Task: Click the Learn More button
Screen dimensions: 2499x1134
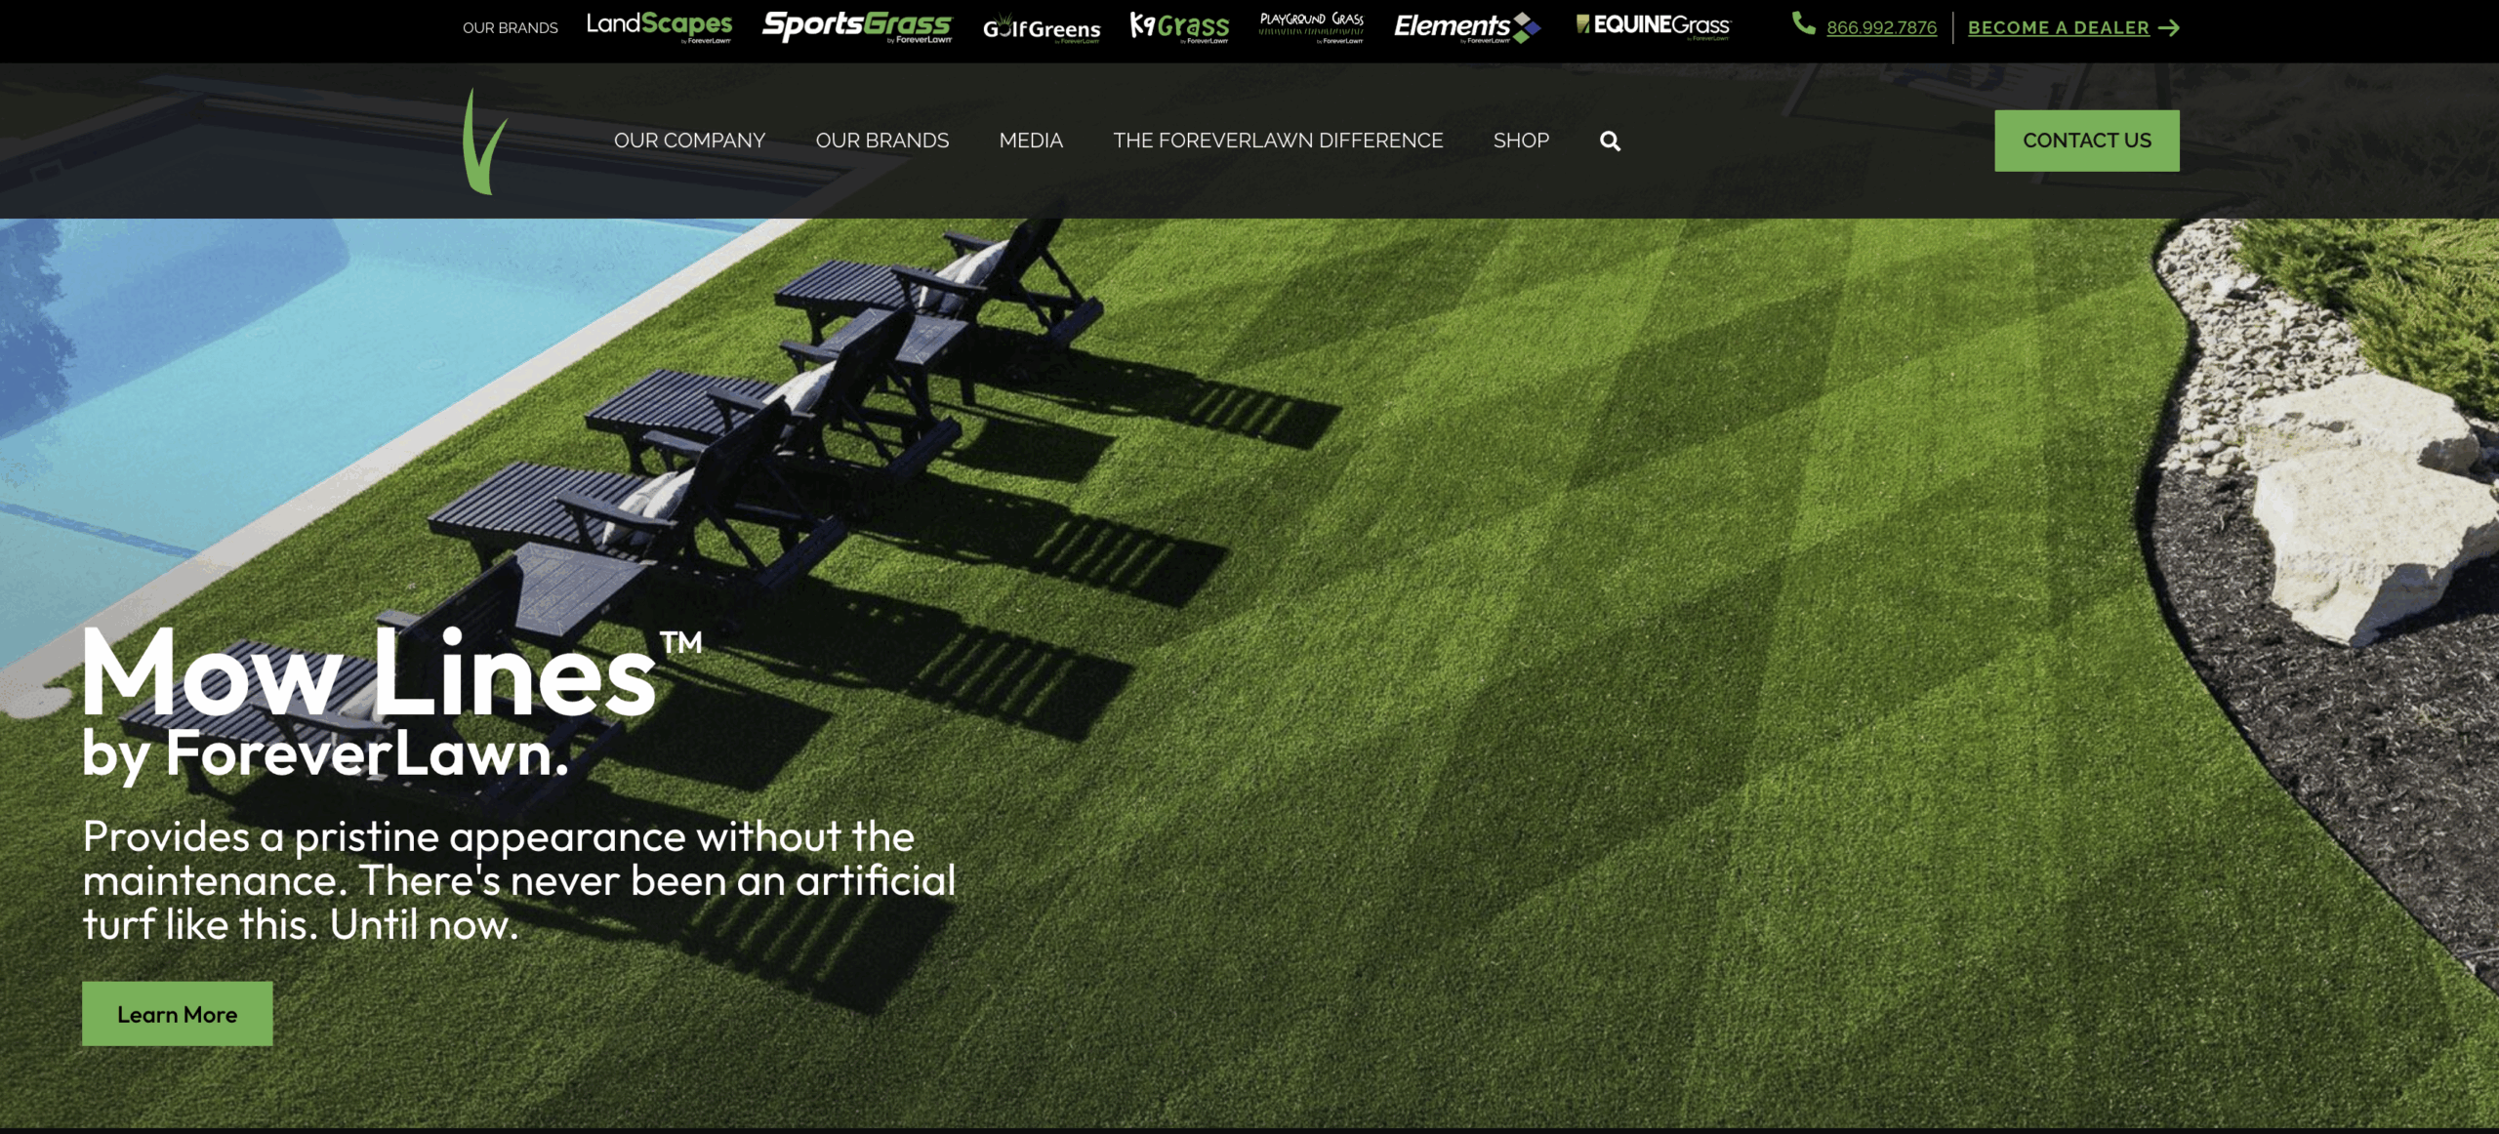Action: click(177, 1014)
